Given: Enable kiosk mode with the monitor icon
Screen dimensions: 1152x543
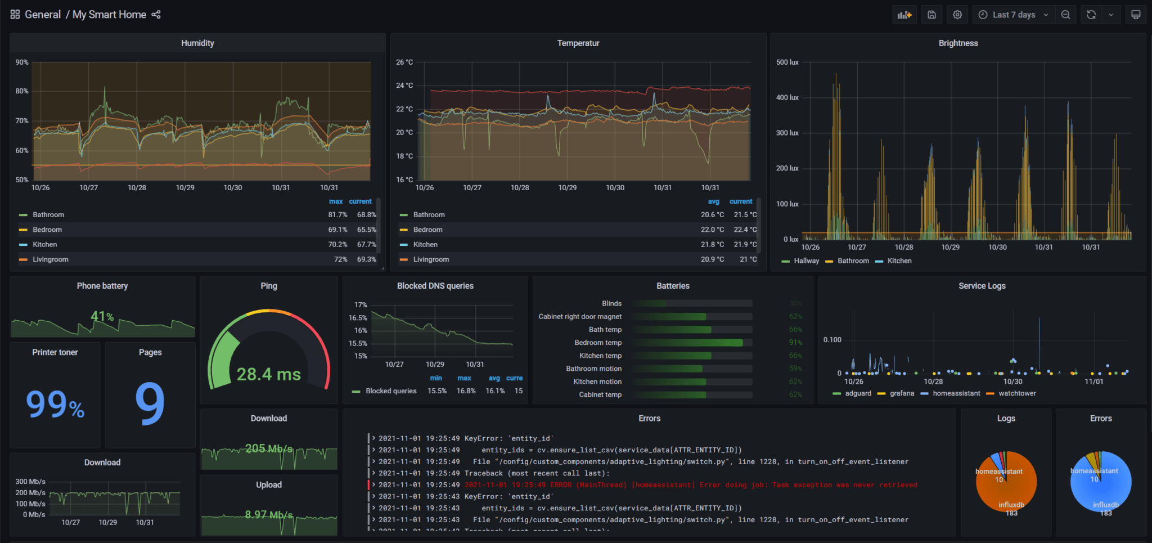Looking at the screenshot, I should point(1136,14).
